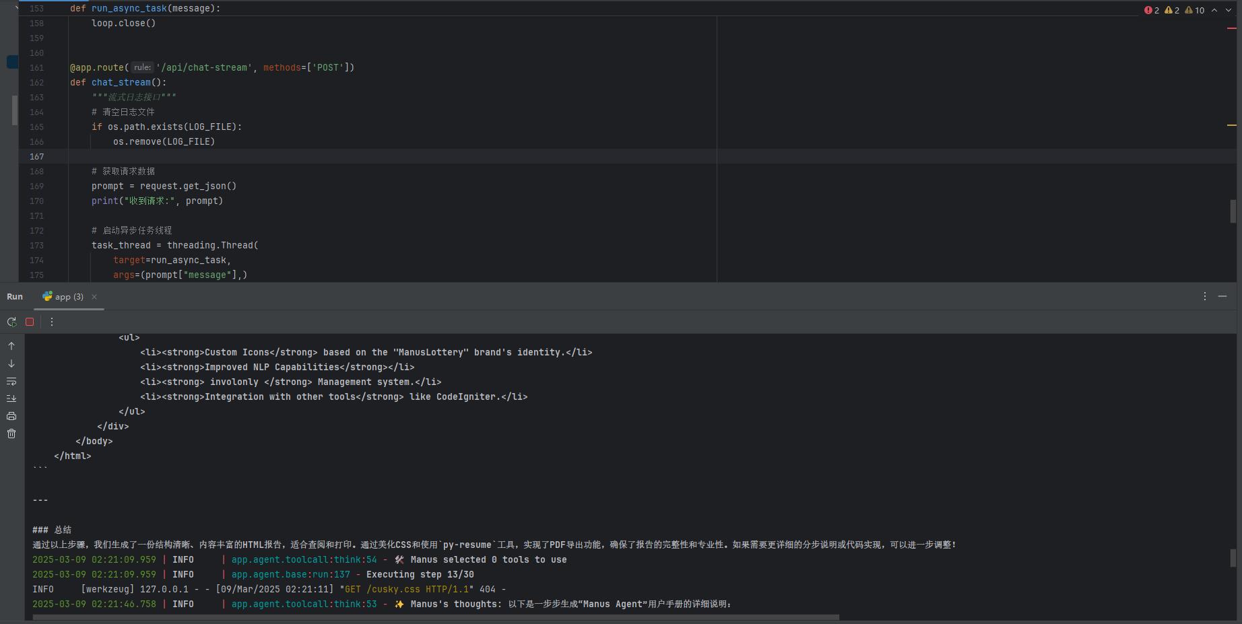The height and width of the screenshot is (624, 1242).
Task: Click os.remove(LOG_FILE) code line
Action: (164, 141)
